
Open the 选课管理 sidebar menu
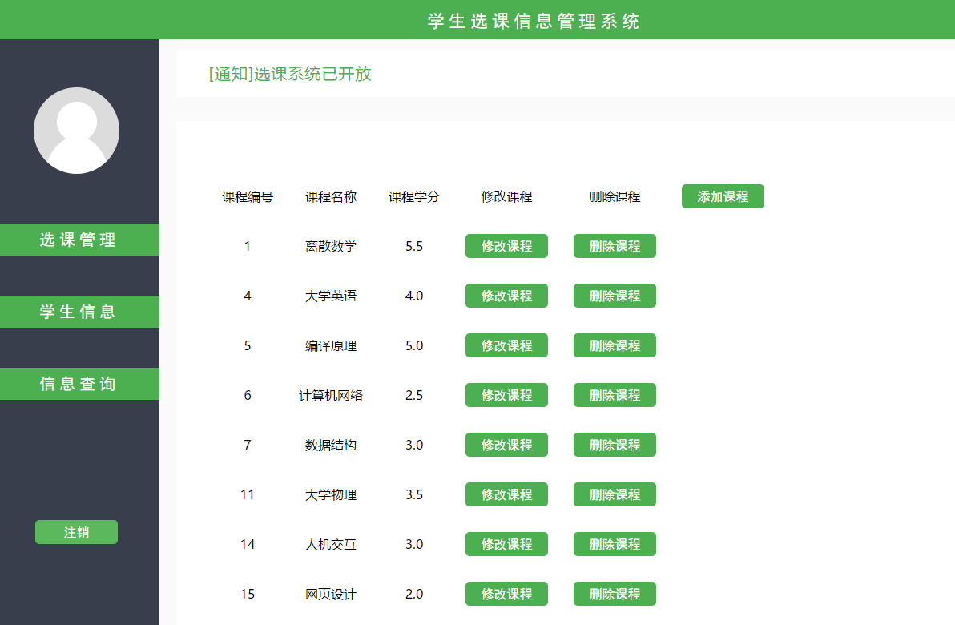(79, 240)
